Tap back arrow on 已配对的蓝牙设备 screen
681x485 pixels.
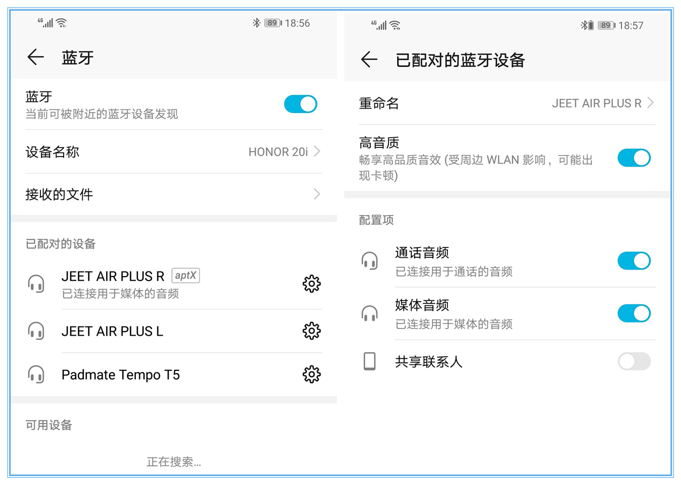click(x=369, y=60)
